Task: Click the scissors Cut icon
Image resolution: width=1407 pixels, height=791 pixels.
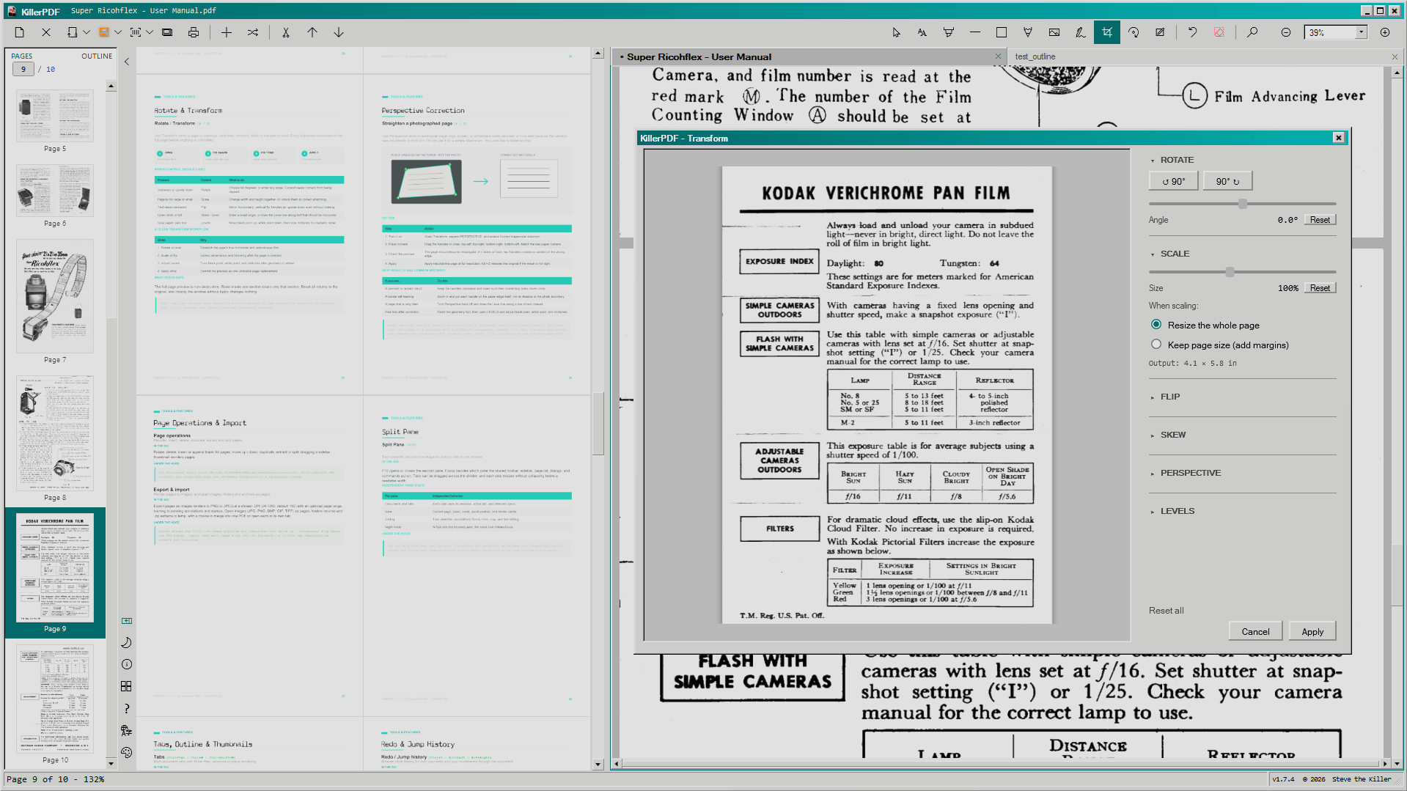Action: tap(286, 32)
